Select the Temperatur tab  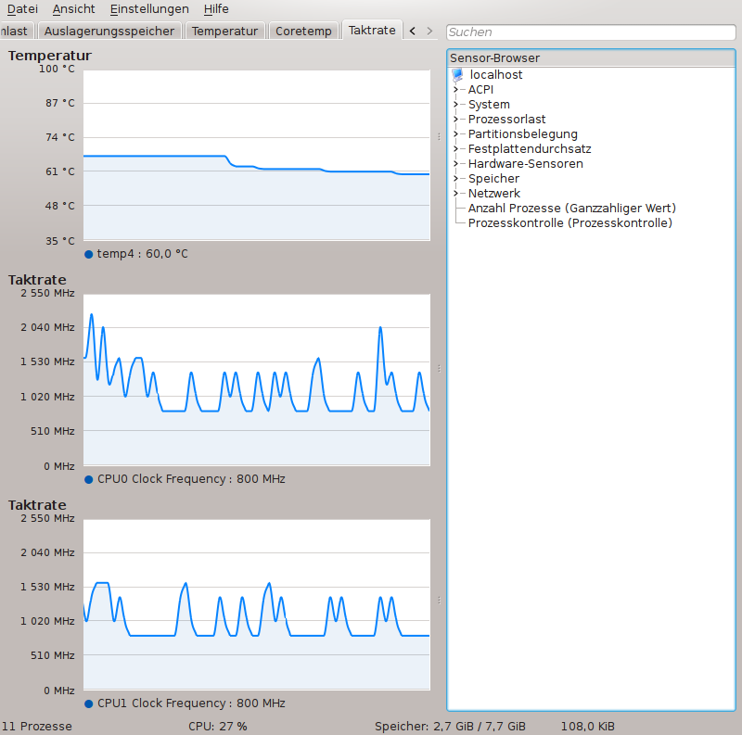coord(224,31)
